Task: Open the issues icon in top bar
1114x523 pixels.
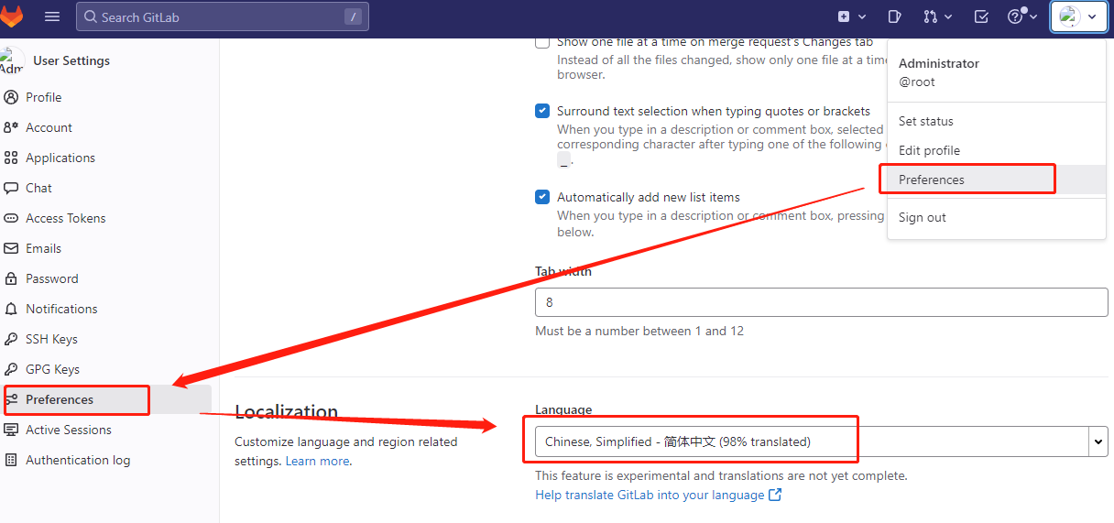Action: click(895, 16)
